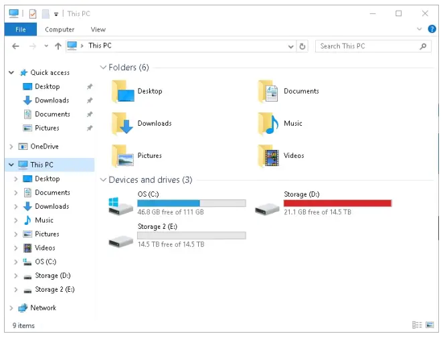Expand the OneDrive tree node
Screen dimensions: 443x342
point(11,147)
